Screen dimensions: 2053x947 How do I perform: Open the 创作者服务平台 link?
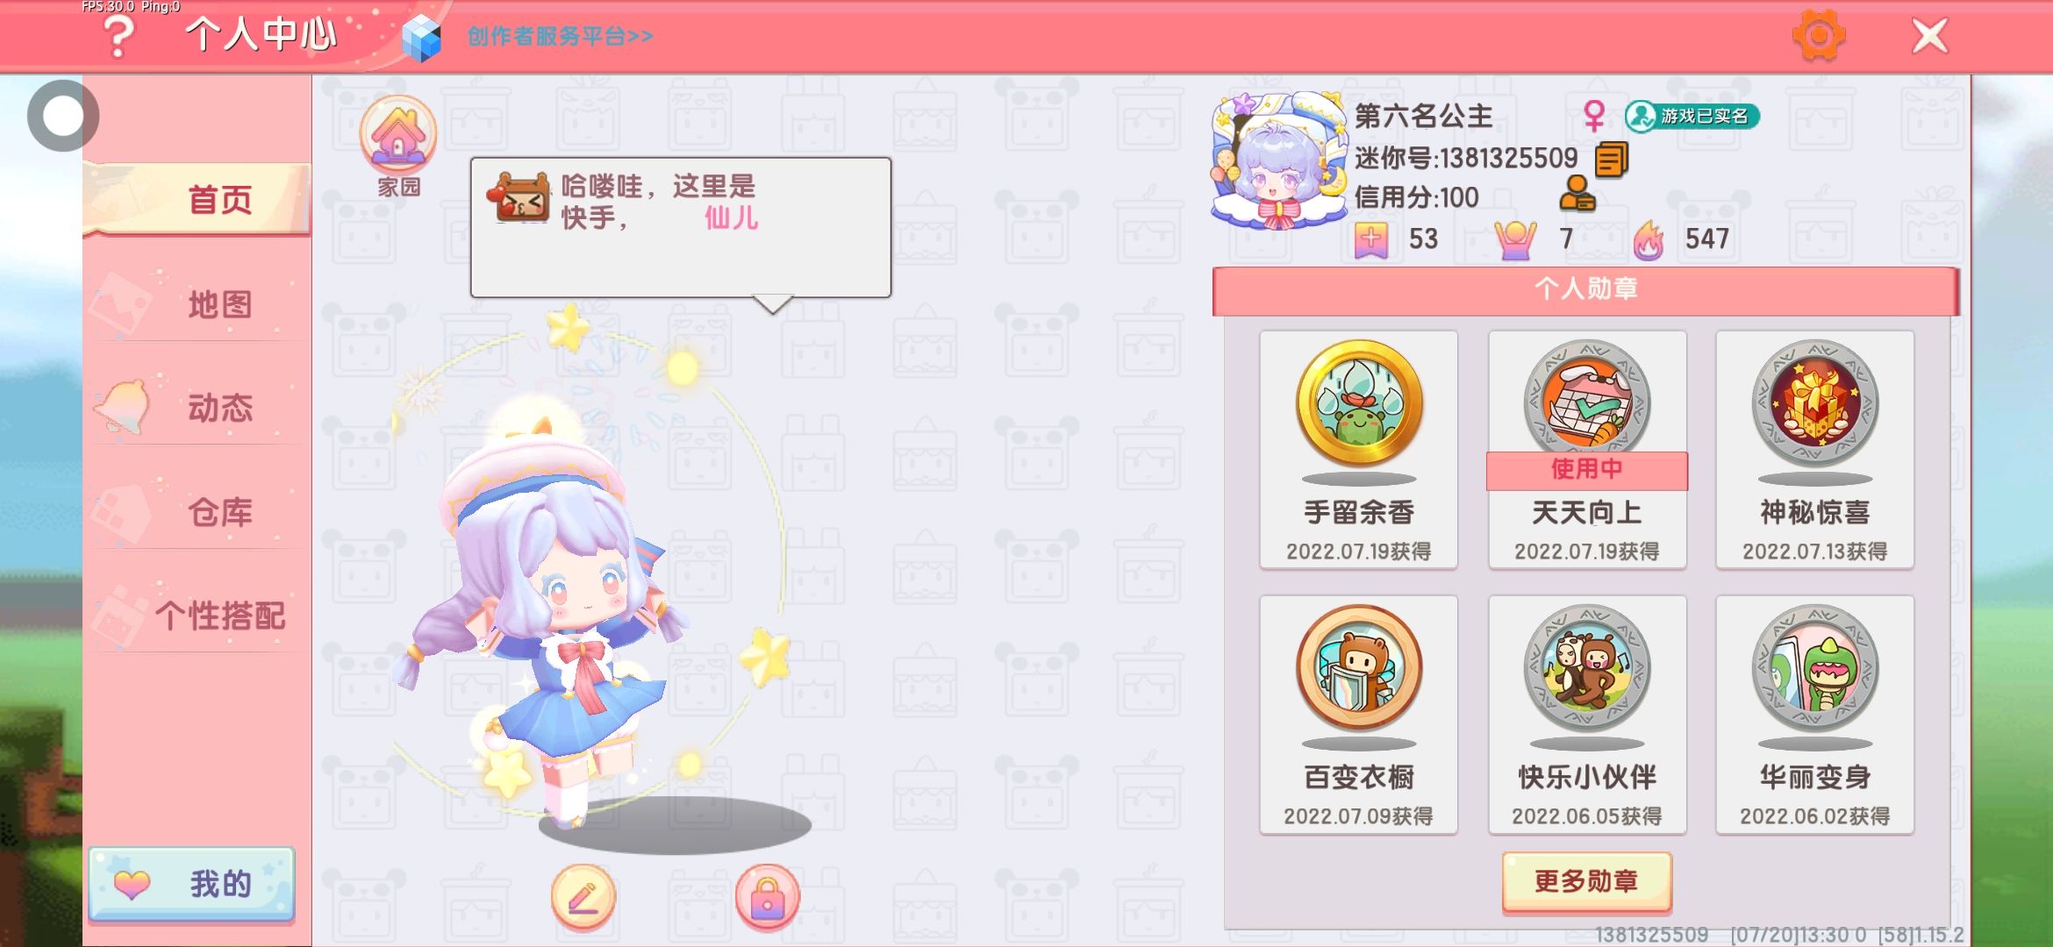click(x=560, y=36)
